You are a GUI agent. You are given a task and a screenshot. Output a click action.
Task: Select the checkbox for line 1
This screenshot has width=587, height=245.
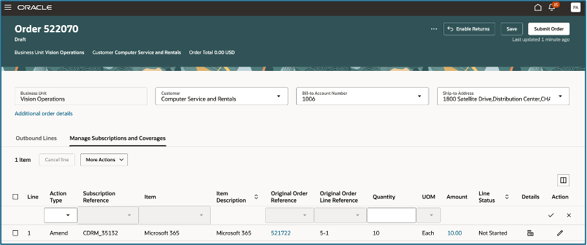16,233
